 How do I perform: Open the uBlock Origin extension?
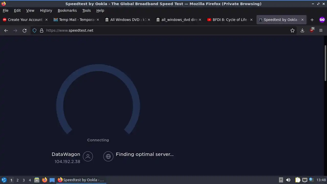point(312,30)
